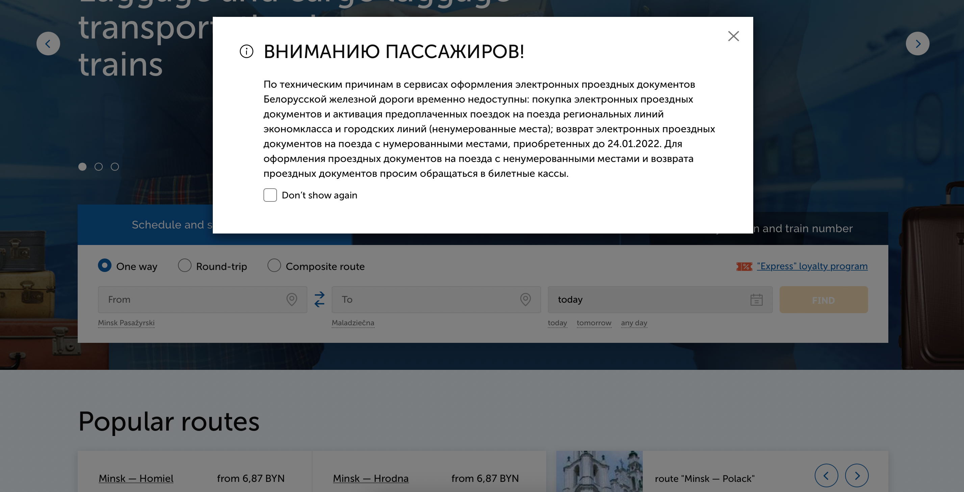964x492 pixels.
Task: Show previous popular route card
Action: tap(826, 475)
